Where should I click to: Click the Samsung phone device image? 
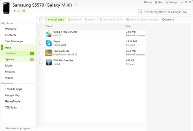click(6, 8)
